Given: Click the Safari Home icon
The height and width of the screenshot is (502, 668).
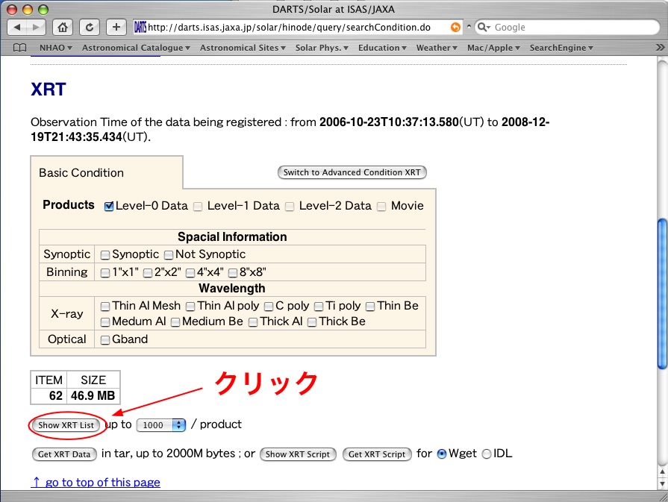Looking at the screenshot, I should tap(63, 27).
